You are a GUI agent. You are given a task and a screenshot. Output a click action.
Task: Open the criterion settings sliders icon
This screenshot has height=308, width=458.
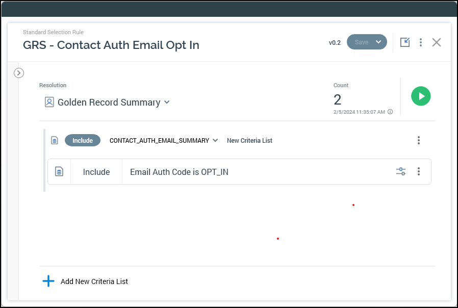coord(401,171)
